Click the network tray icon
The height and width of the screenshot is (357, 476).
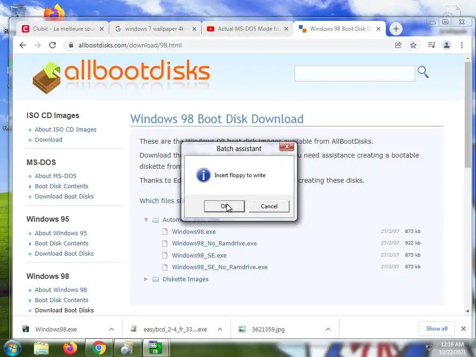[429, 347]
